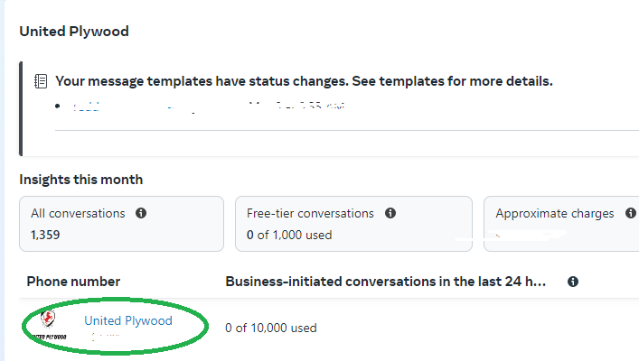
Task: Open the United Plywood logo thumbnail
Action: tap(48, 325)
